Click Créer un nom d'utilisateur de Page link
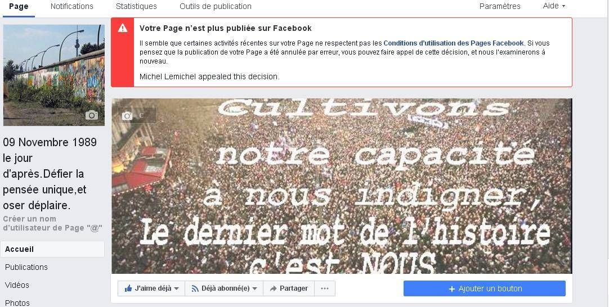This screenshot has height=307, width=609. point(52,223)
